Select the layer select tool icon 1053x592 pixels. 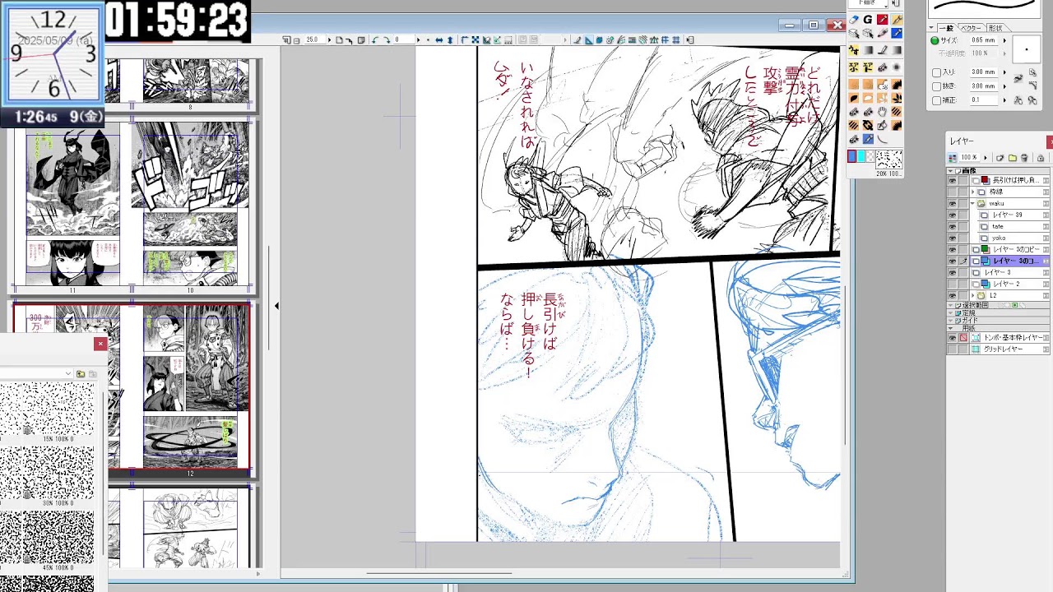(854, 33)
